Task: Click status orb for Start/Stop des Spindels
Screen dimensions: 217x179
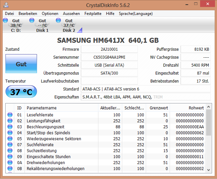Action: (x=10, y=133)
